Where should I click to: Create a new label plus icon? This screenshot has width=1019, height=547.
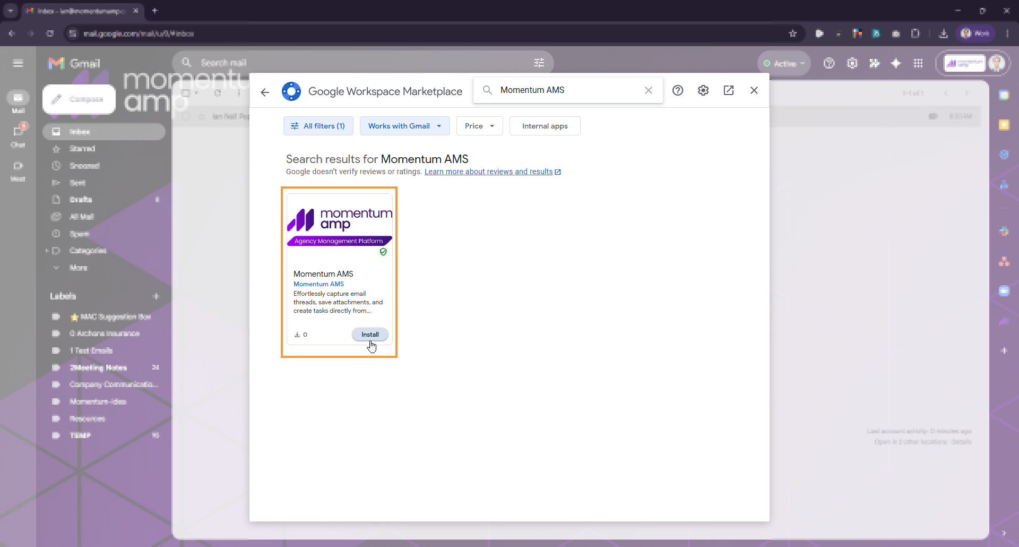click(156, 296)
